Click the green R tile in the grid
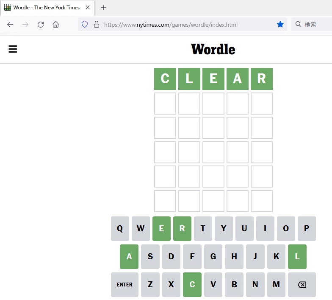The image size is (332, 300). click(x=262, y=79)
